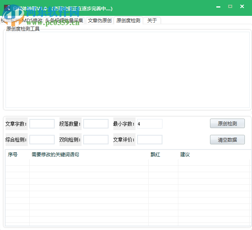Click the app icon in title bar
This screenshot has width=252, height=230.
[x=7, y=8]
